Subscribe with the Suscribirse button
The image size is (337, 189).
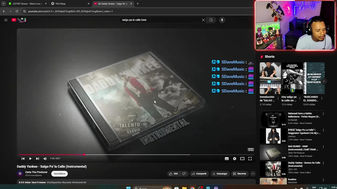tap(60, 174)
